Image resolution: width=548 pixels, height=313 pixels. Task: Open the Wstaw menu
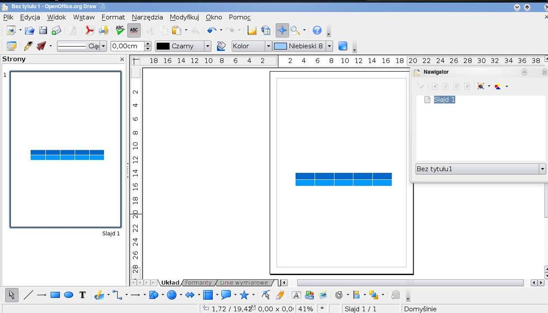[x=84, y=17]
